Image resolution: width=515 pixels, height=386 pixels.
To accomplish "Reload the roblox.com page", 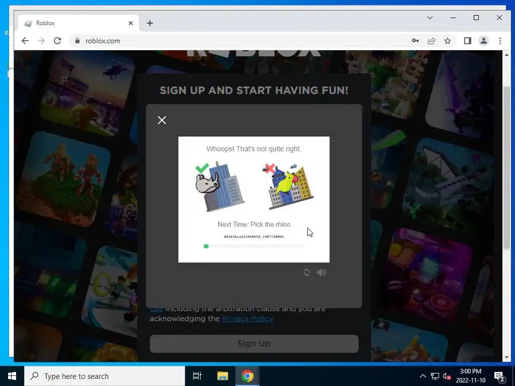I will [57, 41].
